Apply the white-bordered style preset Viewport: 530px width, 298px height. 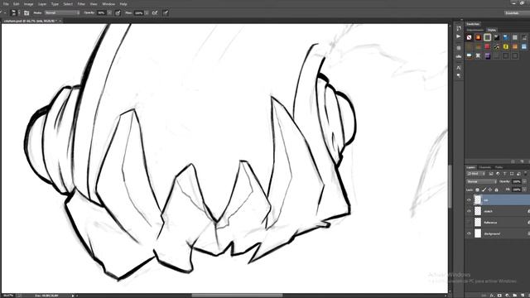tap(488, 37)
